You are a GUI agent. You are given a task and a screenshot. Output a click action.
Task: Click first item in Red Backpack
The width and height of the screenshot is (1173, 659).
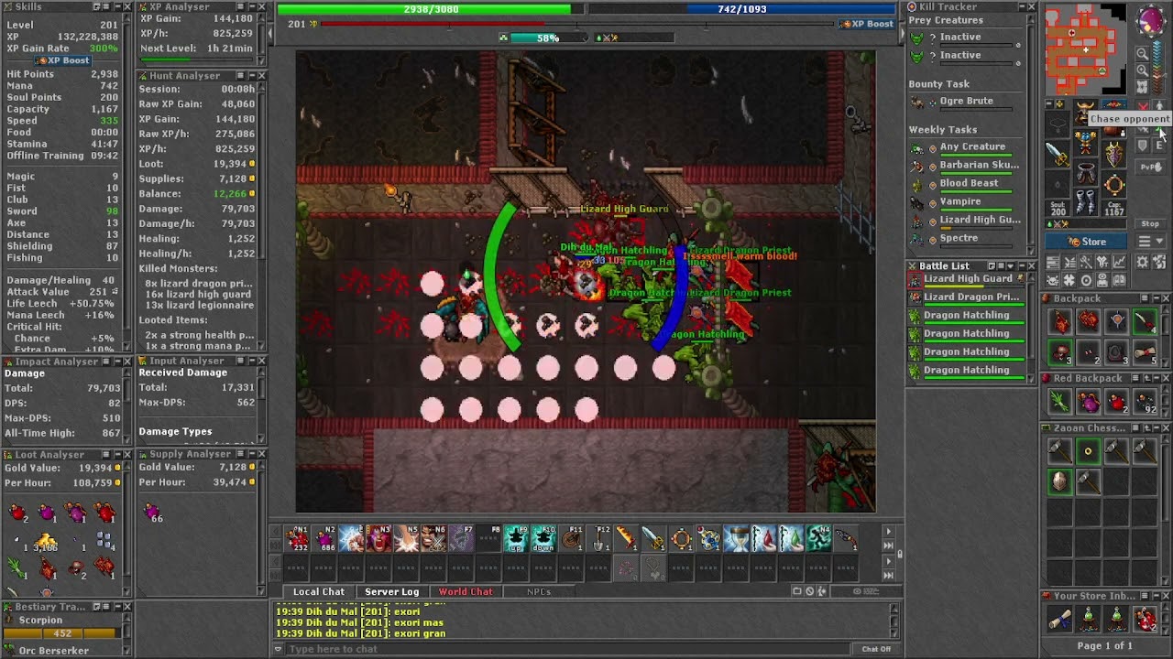coord(1059,402)
